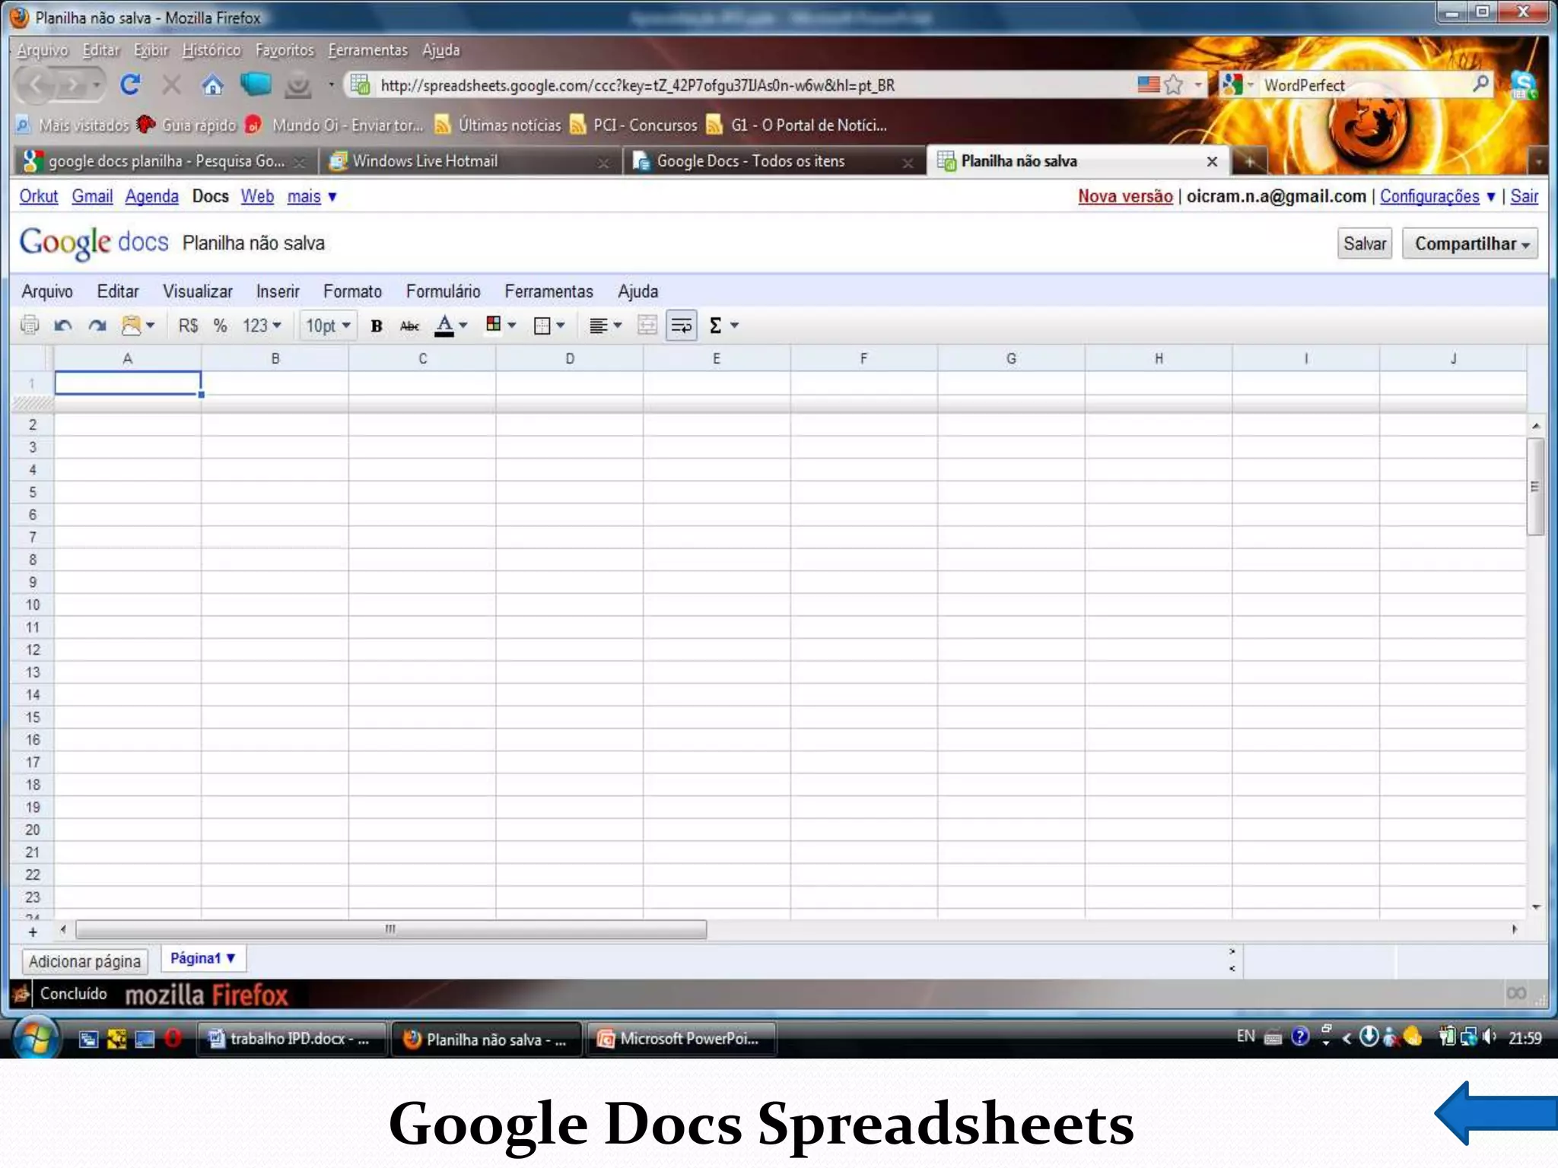
Task: Open the Arquivo menu in Google Docs
Action: 47,291
